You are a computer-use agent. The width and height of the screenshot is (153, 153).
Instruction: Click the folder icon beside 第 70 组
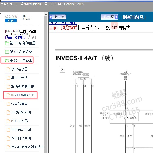tap(7, 43)
